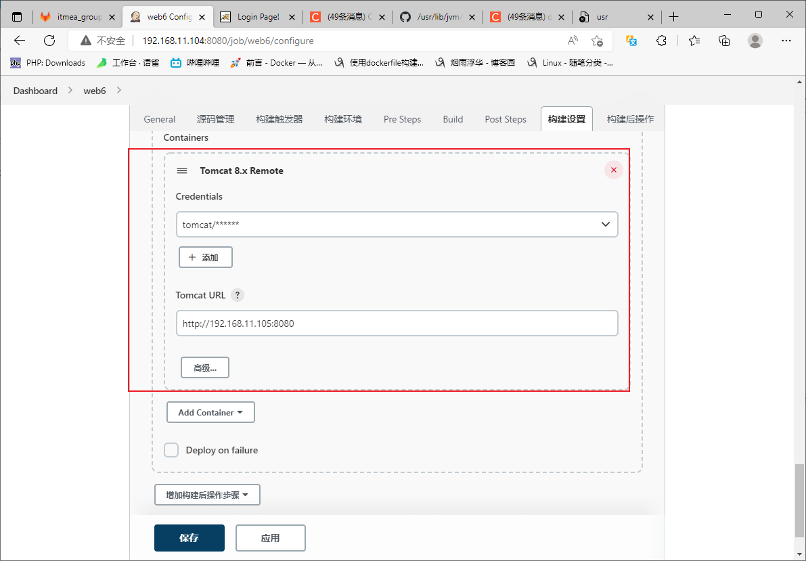The width and height of the screenshot is (806, 561).
Task: Switch to the 构建触发器 tab
Action: click(x=279, y=119)
